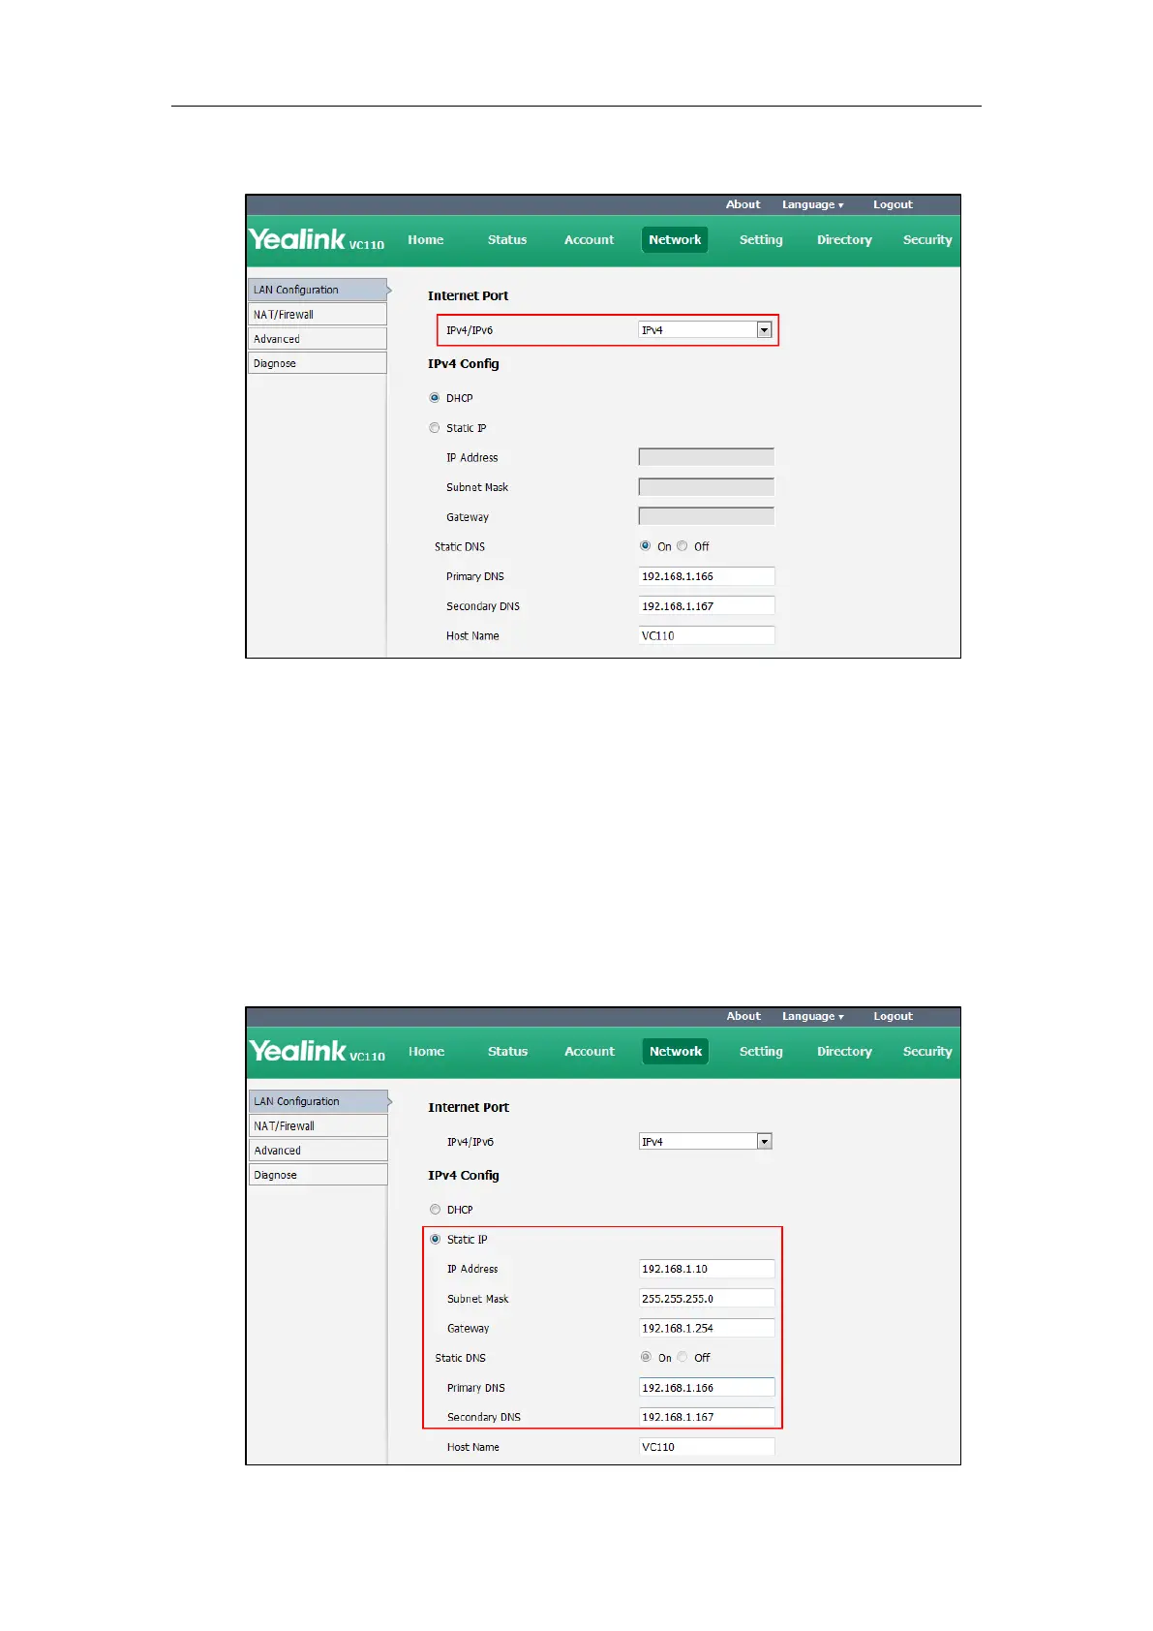The width and height of the screenshot is (1153, 1631).
Task: Open Status tab in bottom screenshot
Action: (507, 1052)
